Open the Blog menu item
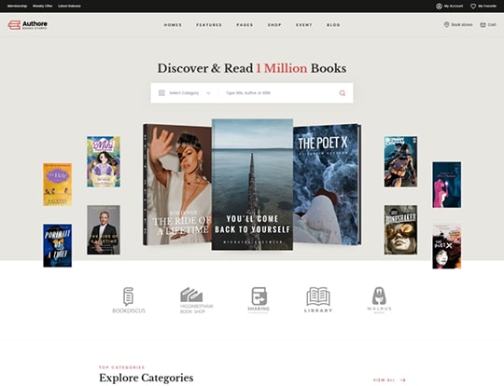 tap(333, 25)
